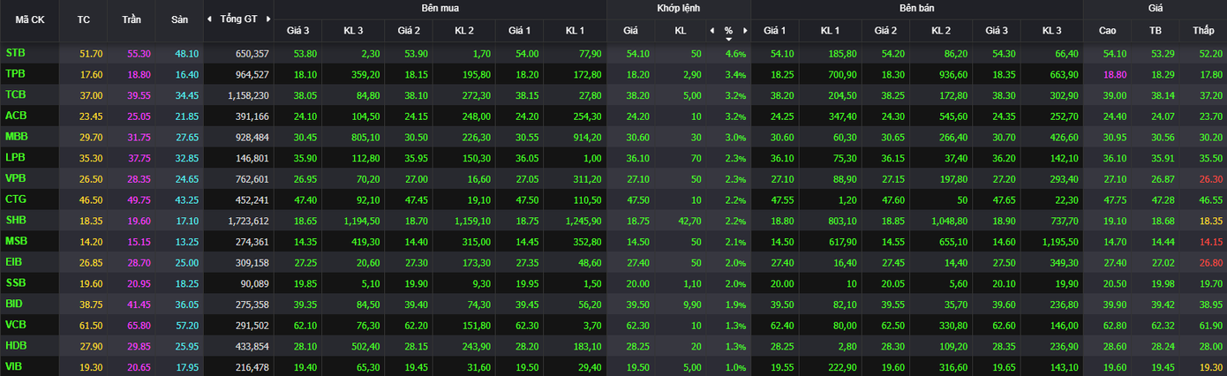
Task: Click the left arrow beside % column
Action: [711, 30]
